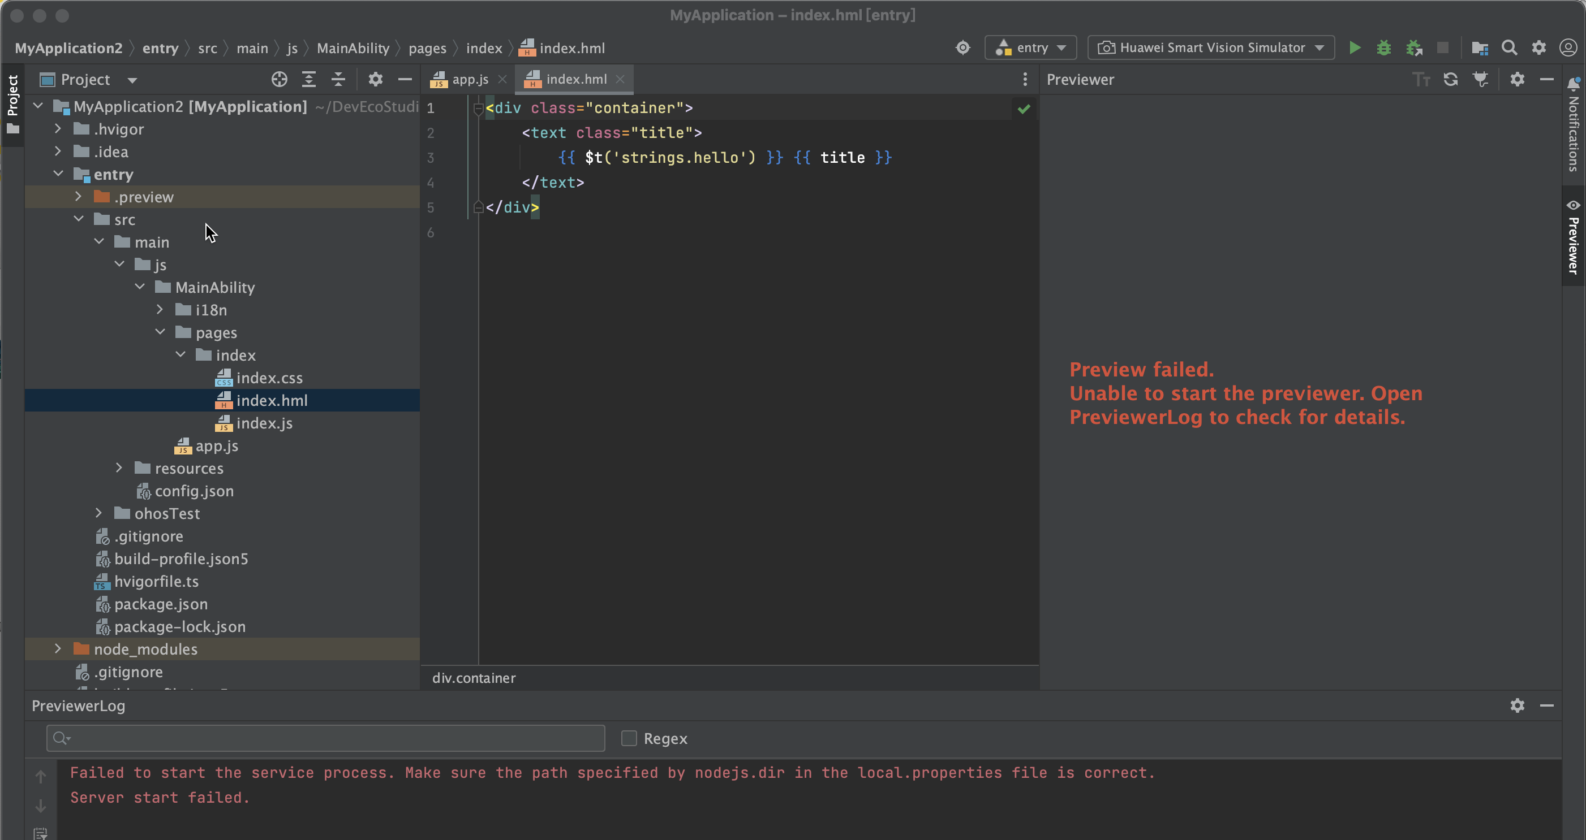This screenshot has width=1586, height=840.
Task: Click the up arrow in PreviewerLog
Action: click(41, 777)
